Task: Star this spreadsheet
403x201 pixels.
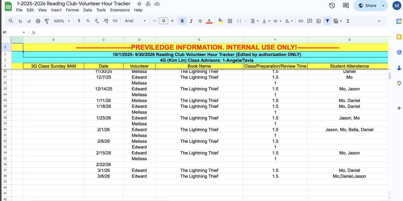Action: pyautogui.click(x=139, y=4)
